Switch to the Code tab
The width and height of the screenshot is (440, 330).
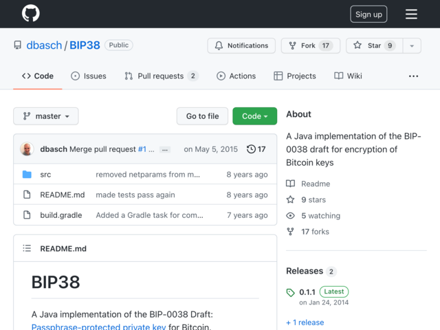tap(38, 76)
